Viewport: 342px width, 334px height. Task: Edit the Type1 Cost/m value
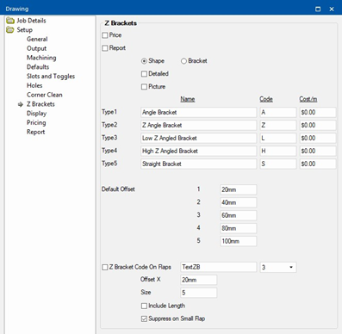pos(318,112)
